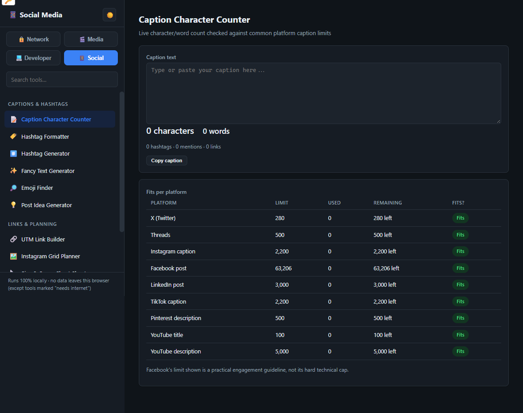Click the Emoji Finder magnifier icon
Screen dimensions: 523x413
(x=13, y=188)
